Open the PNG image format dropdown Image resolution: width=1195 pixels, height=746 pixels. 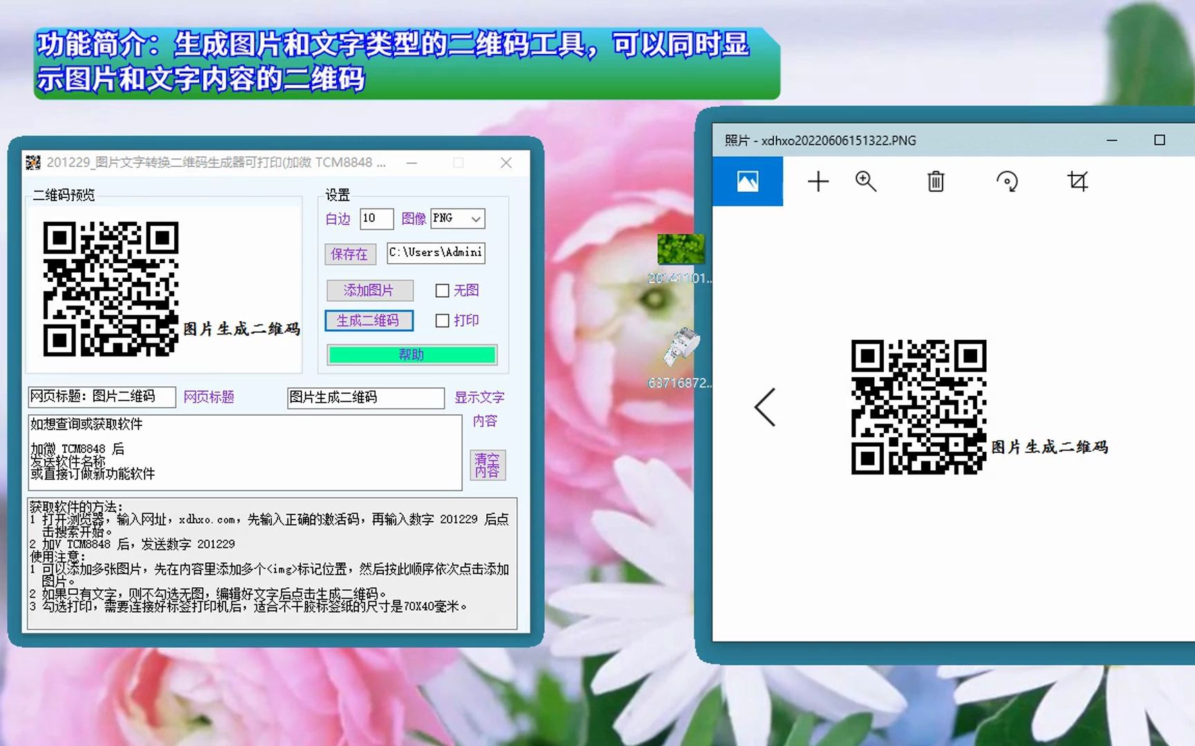(x=457, y=218)
